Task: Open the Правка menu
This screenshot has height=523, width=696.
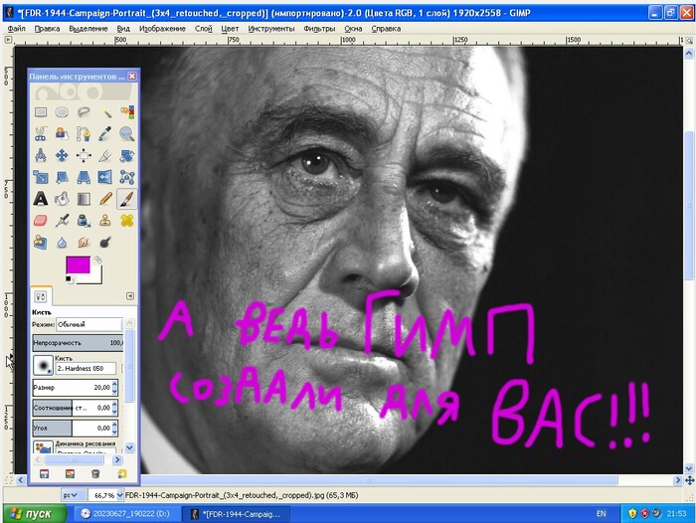Action: (47, 29)
